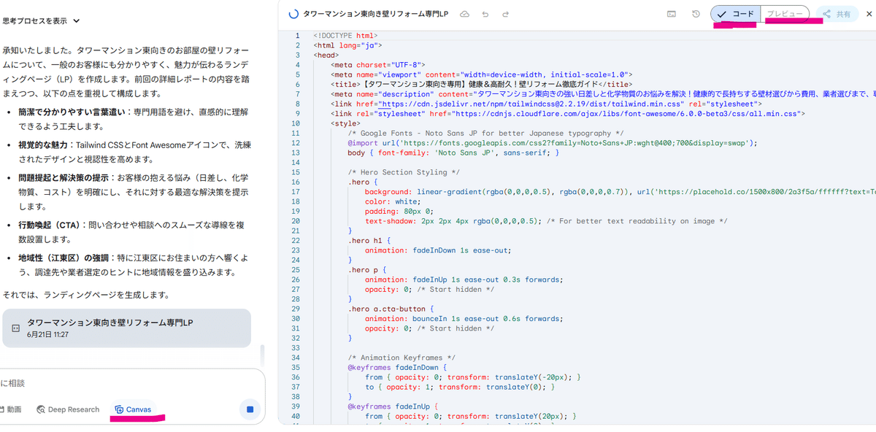Screen dimensions: 876x432
Task: Open version history via the clock icon
Action: 694,13
